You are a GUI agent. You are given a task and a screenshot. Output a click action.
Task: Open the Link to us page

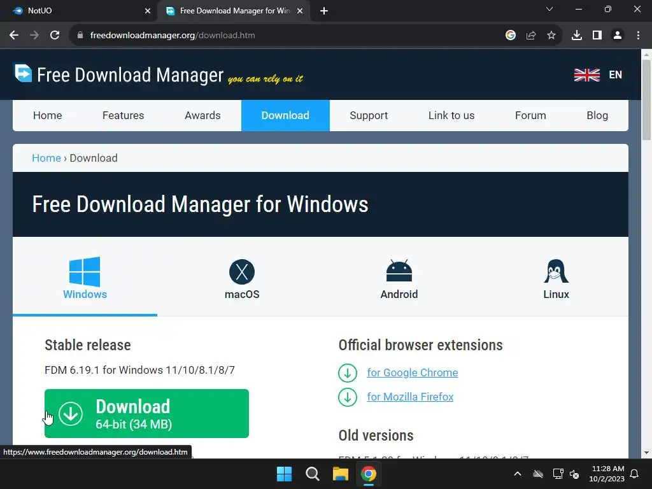point(451,116)
